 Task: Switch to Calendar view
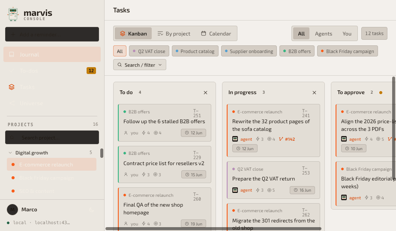216,33
